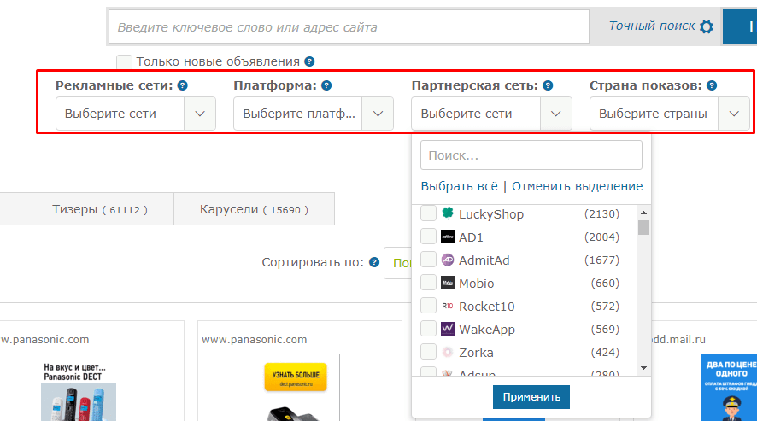
Task: Click the Mobio network logo
Action: [448, 283]
